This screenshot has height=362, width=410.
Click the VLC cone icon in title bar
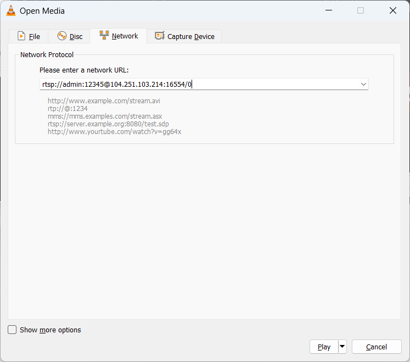tap(10, 10)
